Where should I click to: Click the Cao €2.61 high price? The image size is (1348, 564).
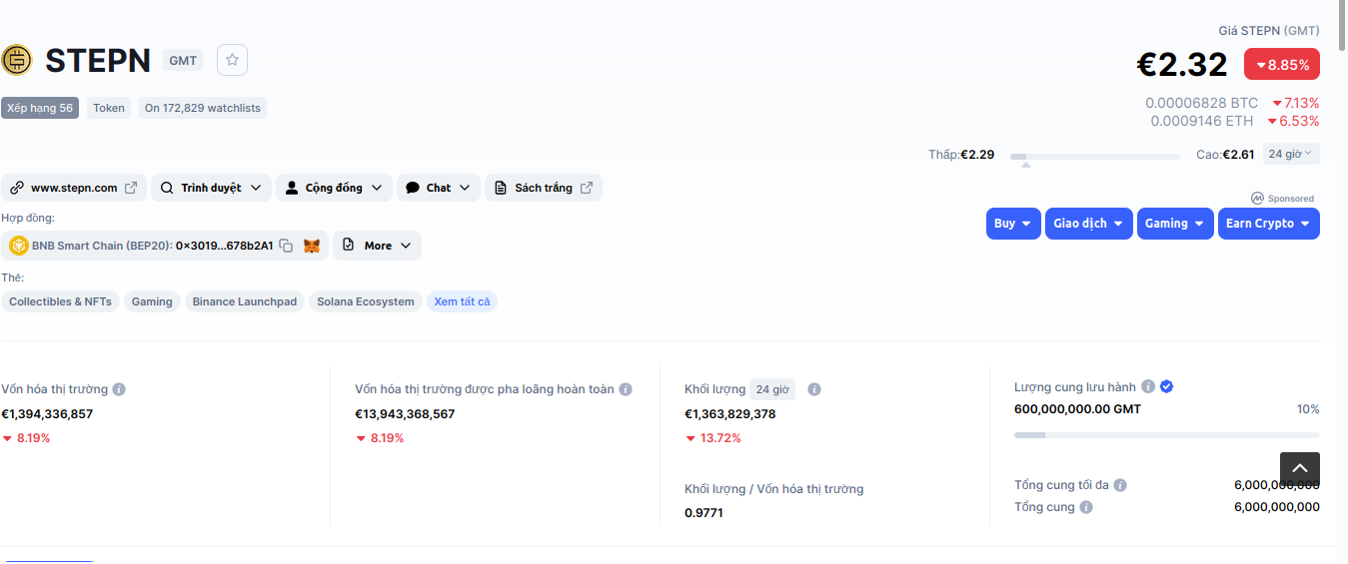1225,155
